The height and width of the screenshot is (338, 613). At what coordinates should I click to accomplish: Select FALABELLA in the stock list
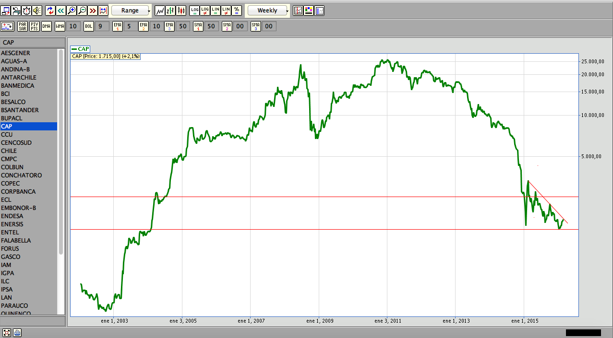(x=29, y=241)
